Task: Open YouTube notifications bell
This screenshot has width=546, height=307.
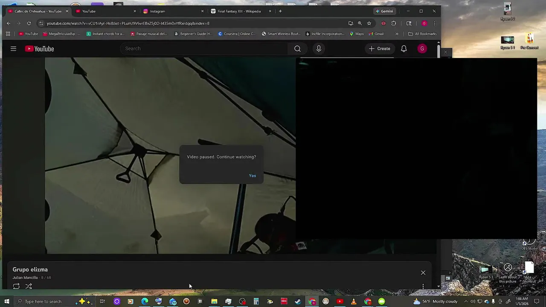Action: pyautogui.click(x=404, y=49)
